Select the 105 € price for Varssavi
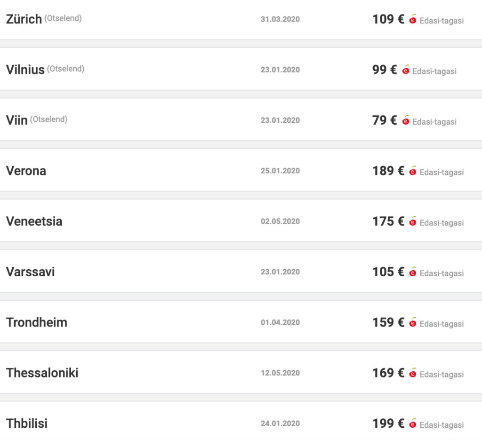Image resolution: width=482 pixels, height=440 pixels. [x=388, y=272]
